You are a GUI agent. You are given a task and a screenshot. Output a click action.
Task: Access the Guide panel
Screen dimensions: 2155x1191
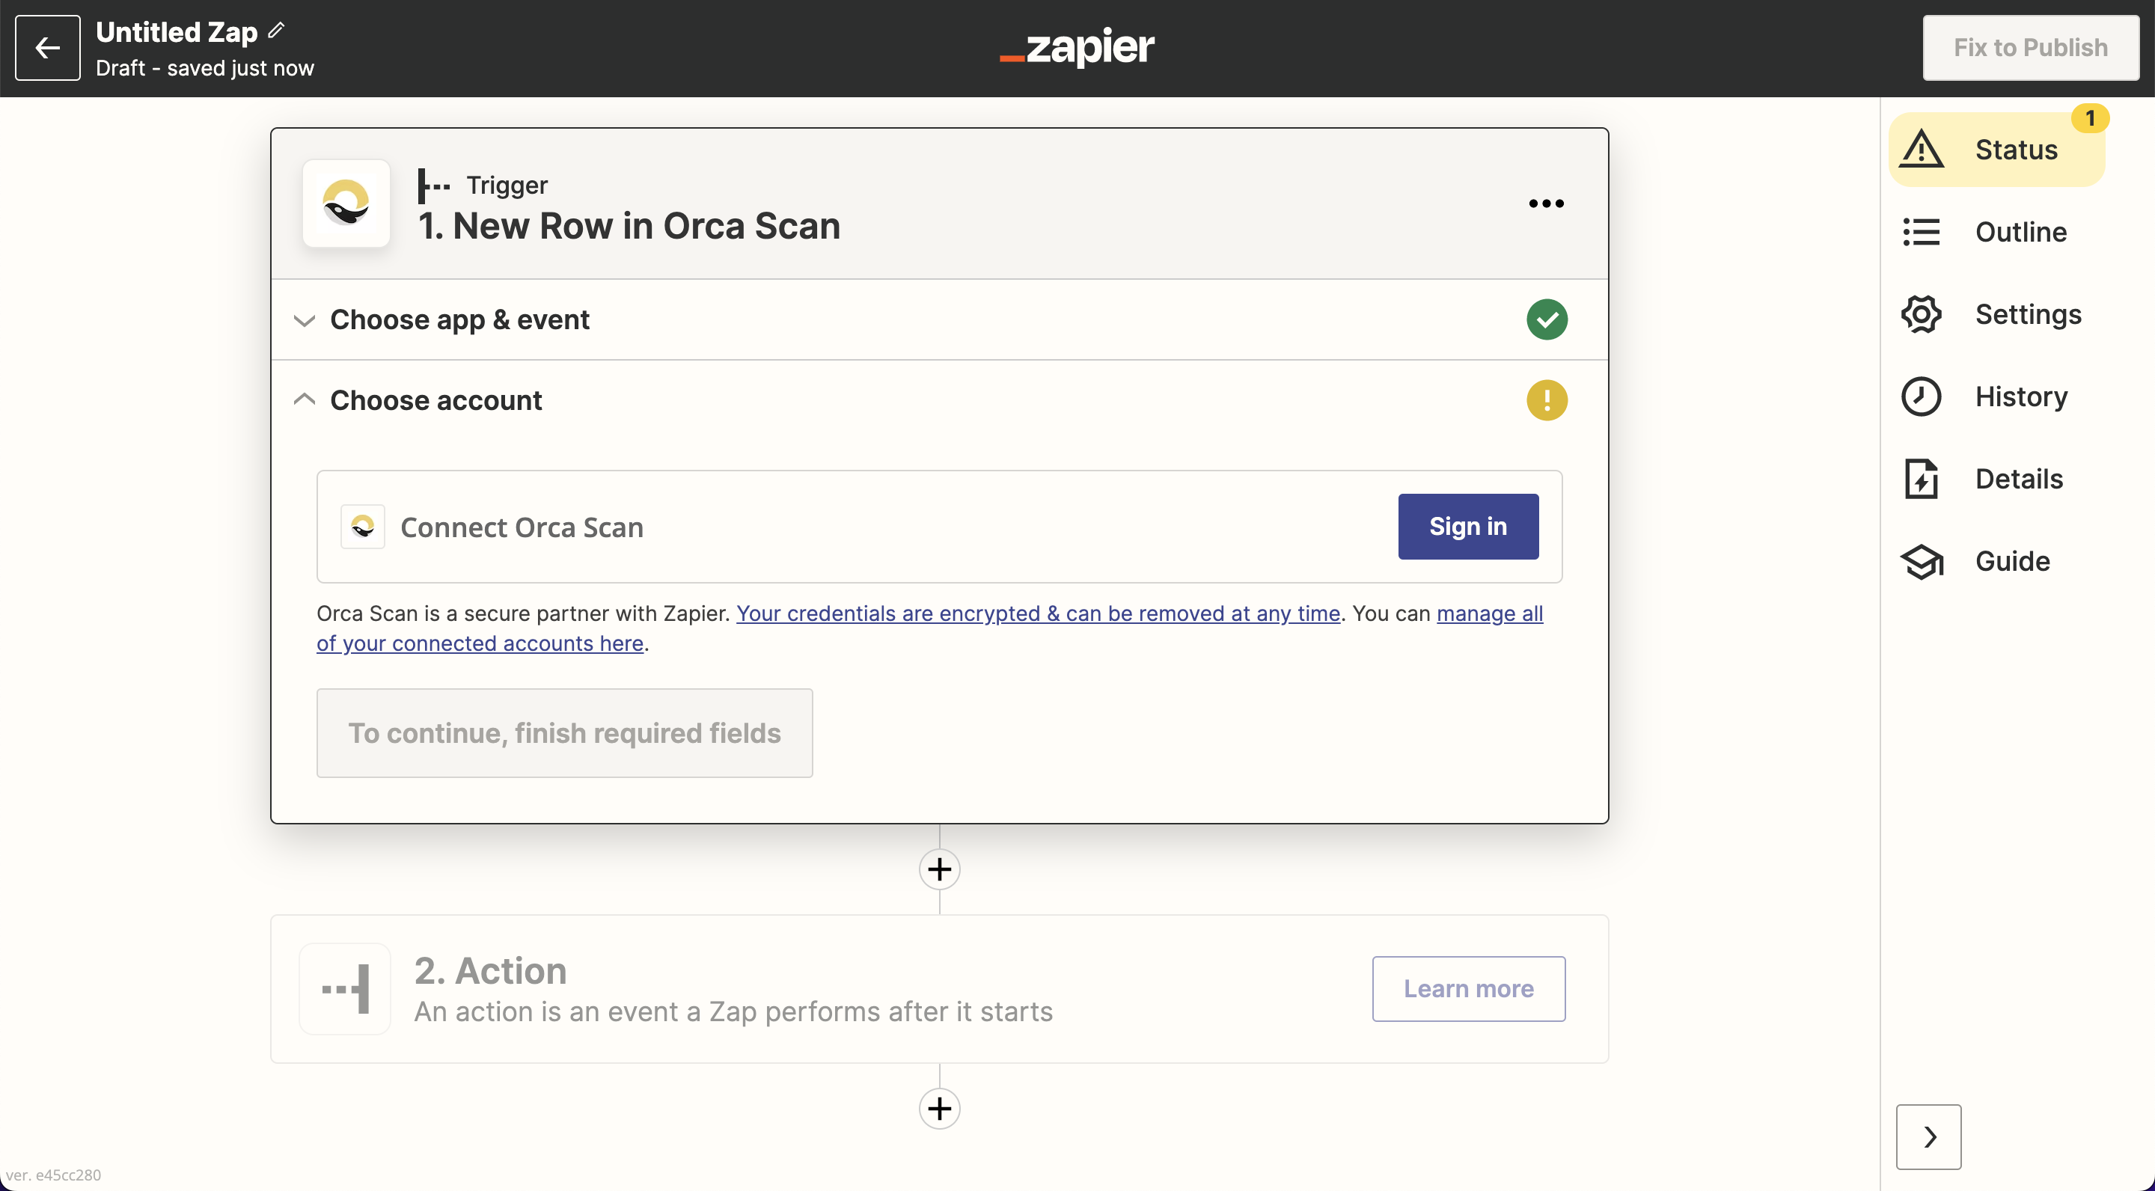pyautogui.click(x=2011, y=560)
